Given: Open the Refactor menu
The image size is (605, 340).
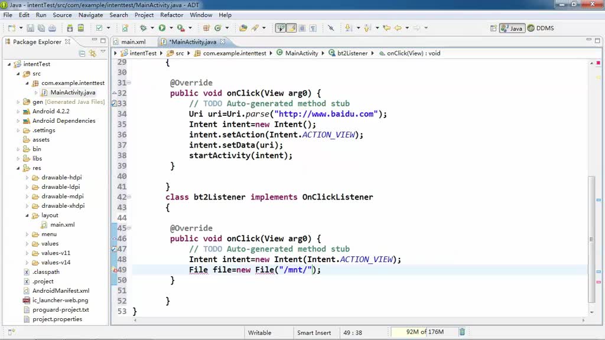Looking at the screenshot, I should coord(172,15).
